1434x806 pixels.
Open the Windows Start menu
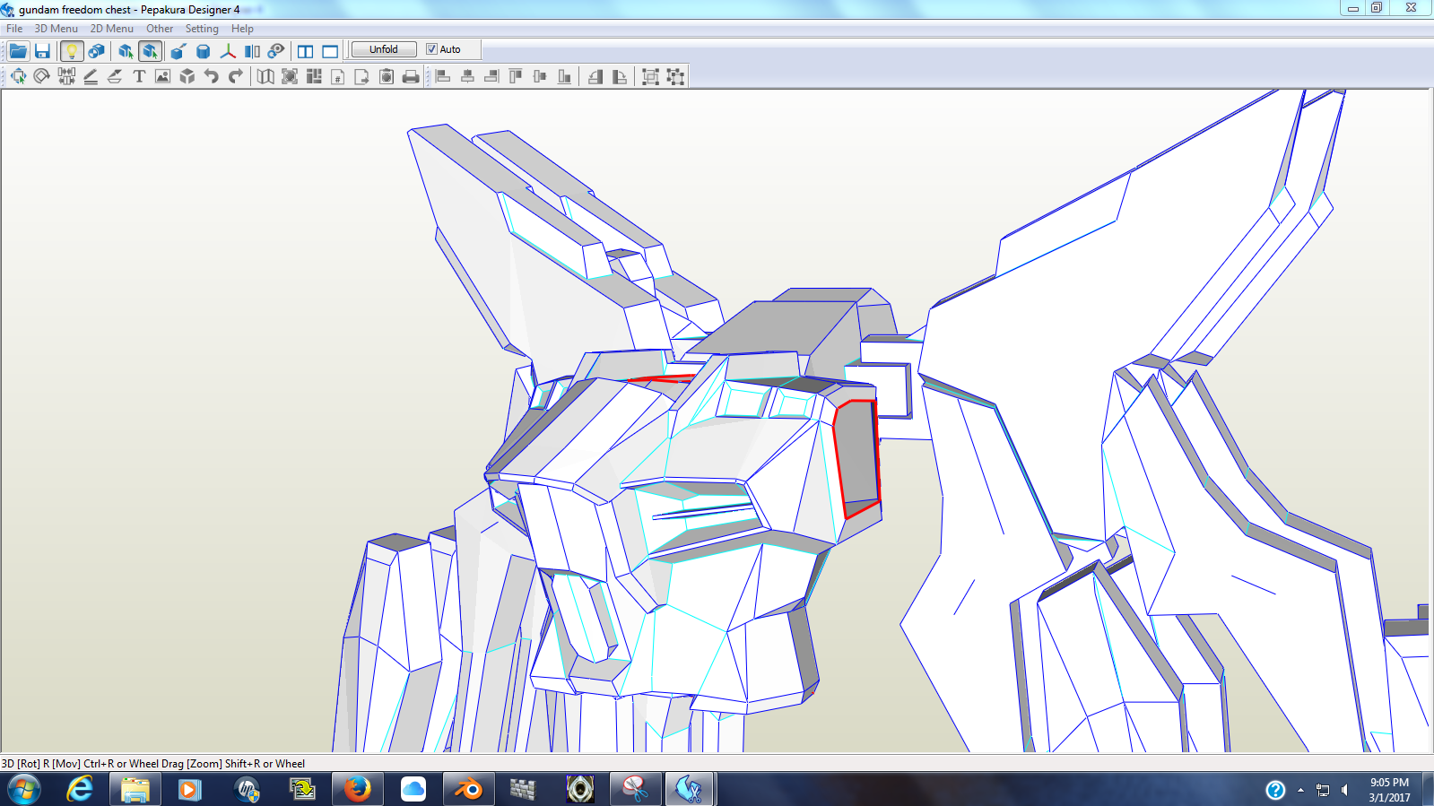[24, 790]
